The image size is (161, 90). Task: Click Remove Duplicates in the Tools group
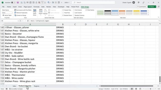(21, 13)
